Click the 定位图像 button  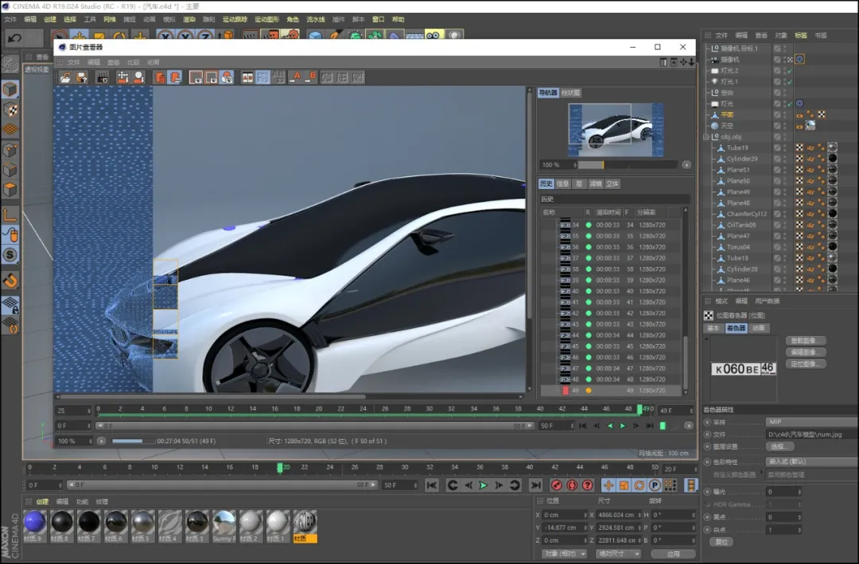click(805, 364)
